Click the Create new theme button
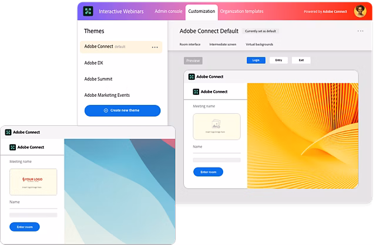376x245 pixels. (123, 111)
